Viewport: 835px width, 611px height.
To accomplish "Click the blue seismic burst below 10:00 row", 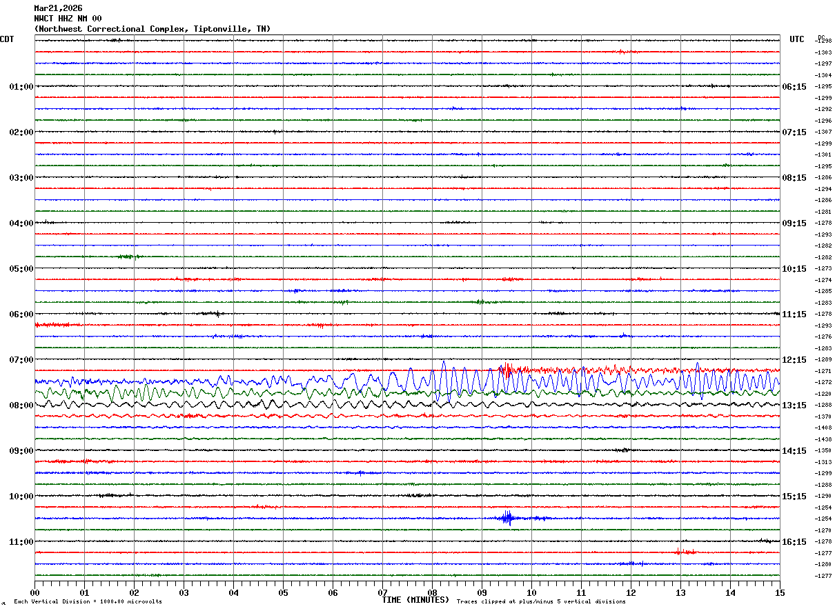I will (508, 518).
